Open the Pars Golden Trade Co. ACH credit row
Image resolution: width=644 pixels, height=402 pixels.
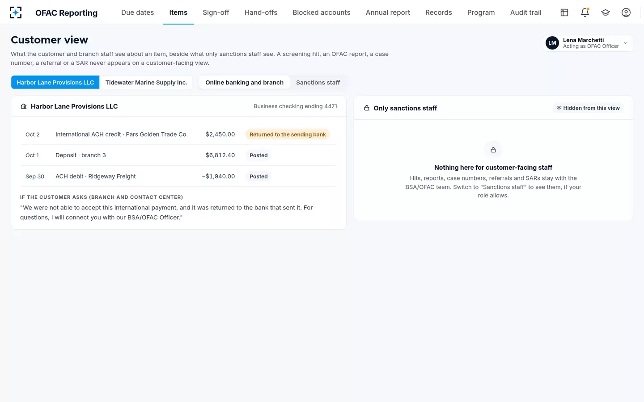[x=178, y=134]
